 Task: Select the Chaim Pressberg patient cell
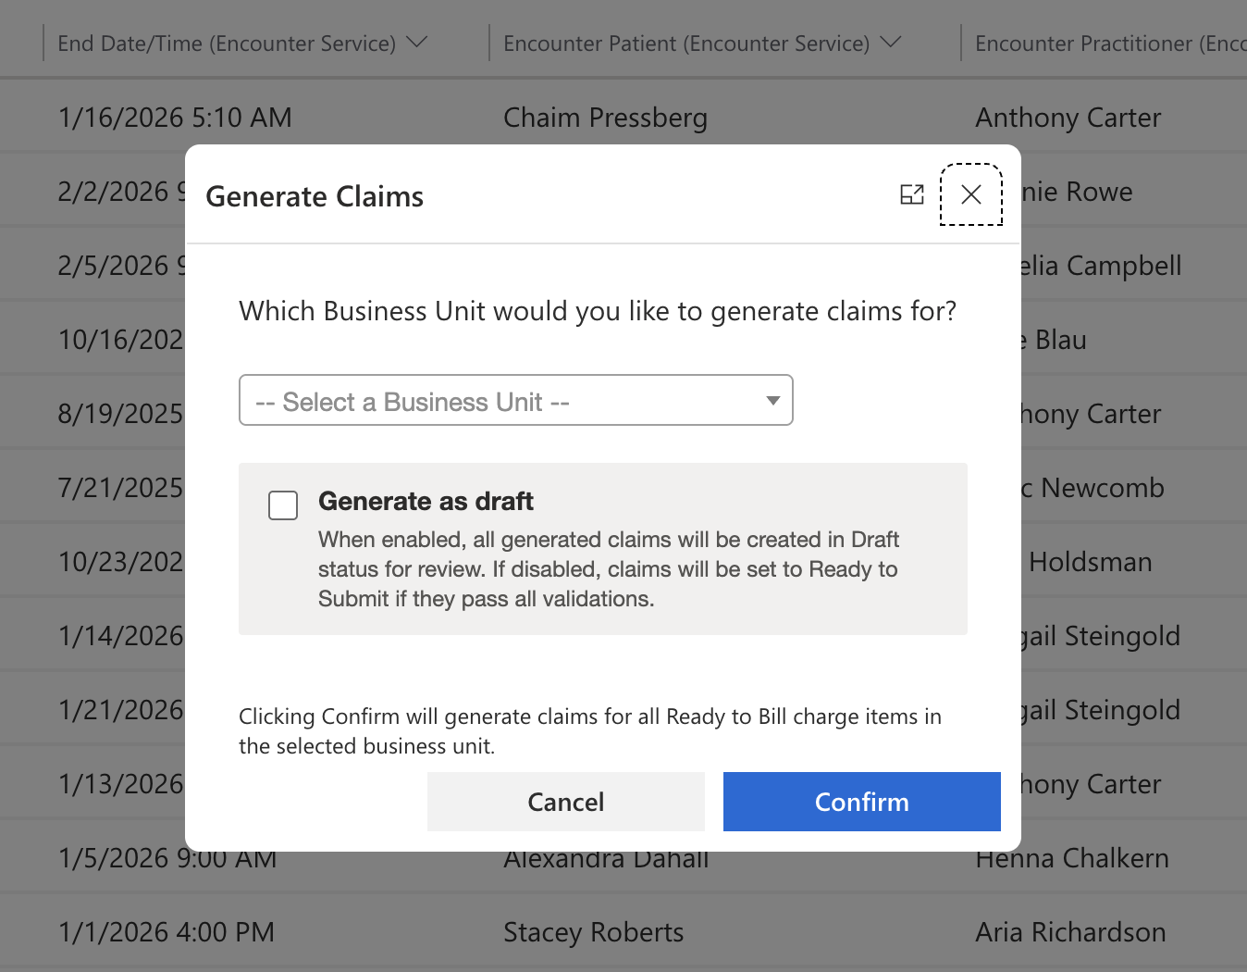605,118
